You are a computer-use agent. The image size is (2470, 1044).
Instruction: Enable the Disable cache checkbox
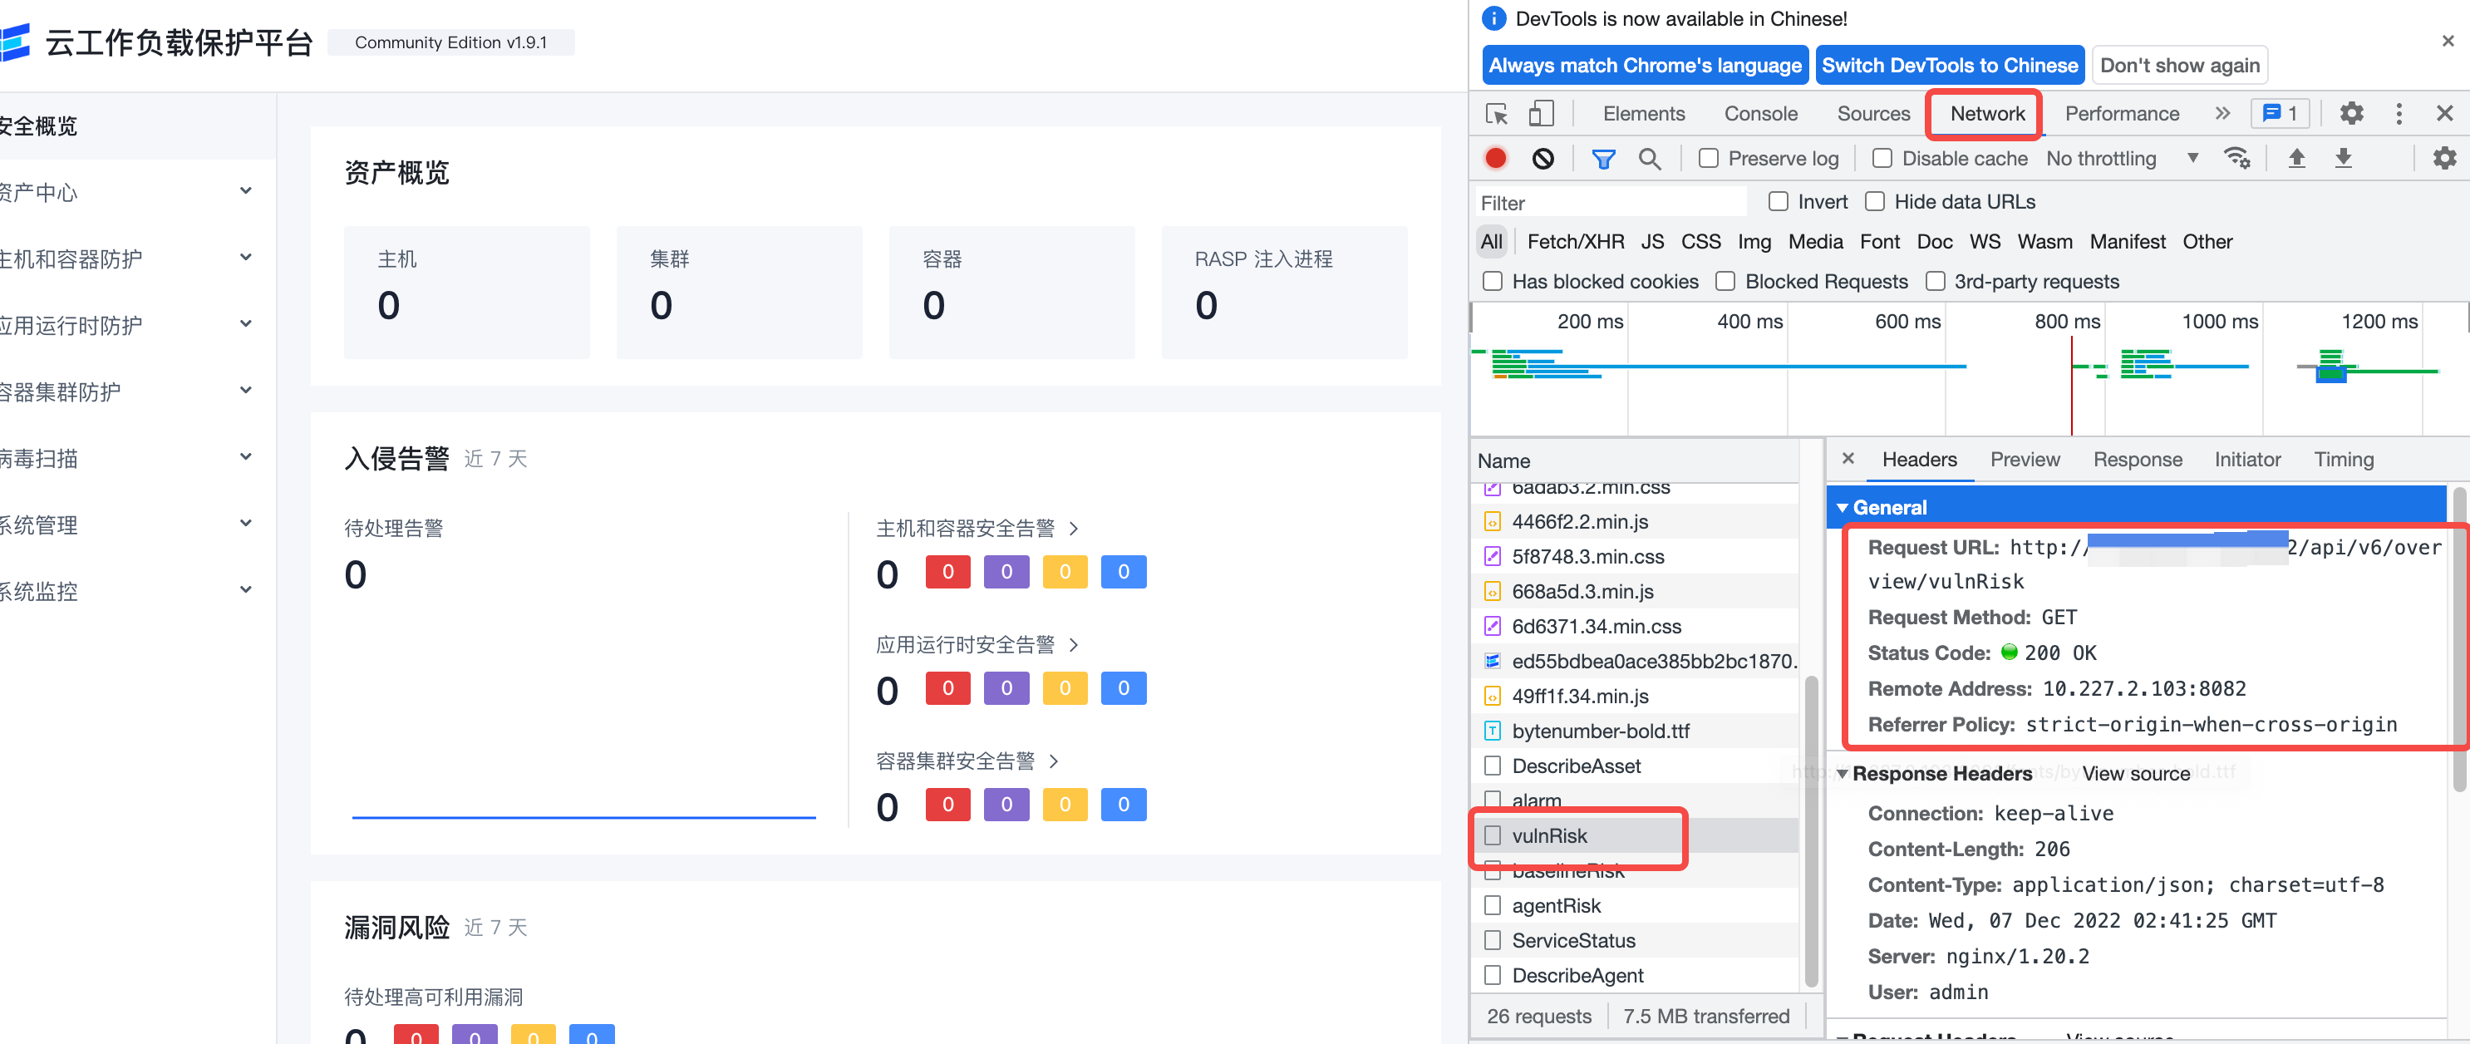[x=1882, y=158]
